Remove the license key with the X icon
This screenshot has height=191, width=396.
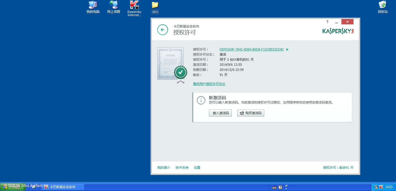coord(287,49)
